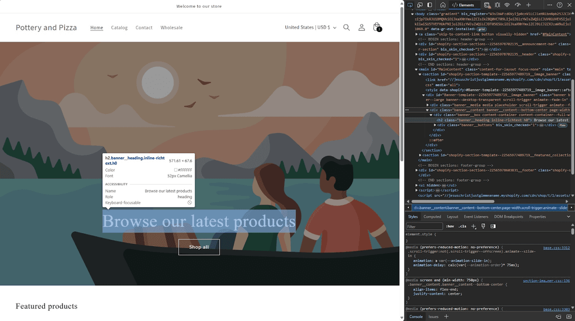This screenshot has width=575, height=321.
Task: Toggle the computed styles sidebar icon
Action: (x=493, y=227)
